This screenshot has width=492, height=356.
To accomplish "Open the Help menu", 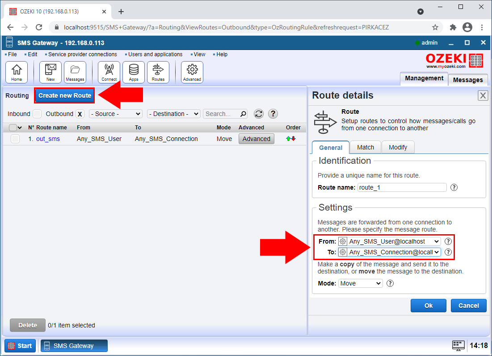I will click(x=222, y=54).
